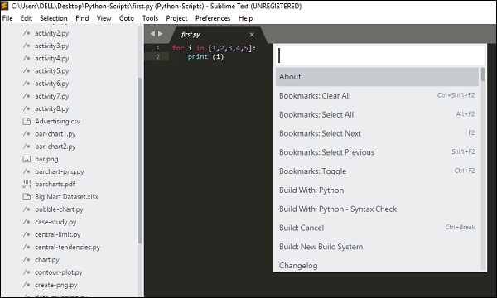The image size is (497, 298).
Task: Open the View menu
Action: (x=104, y=18)
